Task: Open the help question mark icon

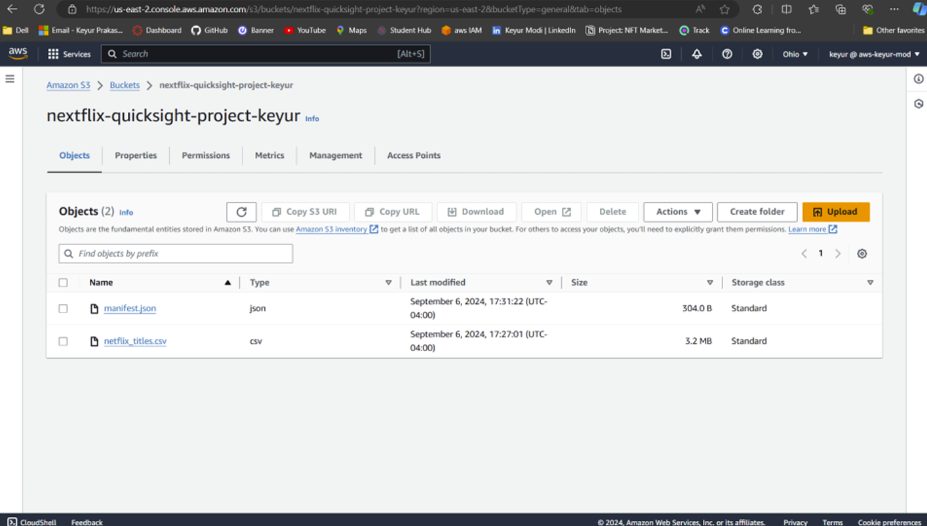Action: tap(727, 54)
